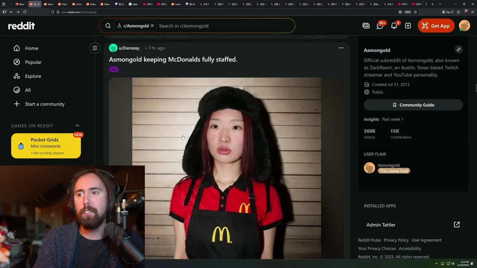The width and height of the screenshot is (477, 268).
Task: Edit community description pencil icon
Action: coord(459,50)
